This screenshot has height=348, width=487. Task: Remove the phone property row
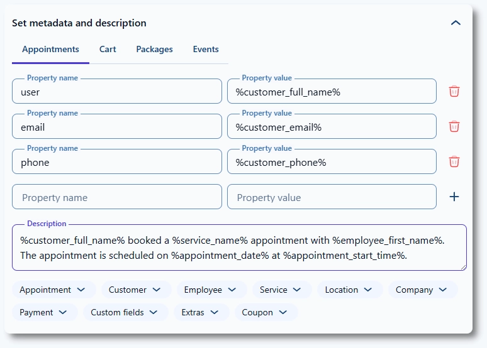454,161
